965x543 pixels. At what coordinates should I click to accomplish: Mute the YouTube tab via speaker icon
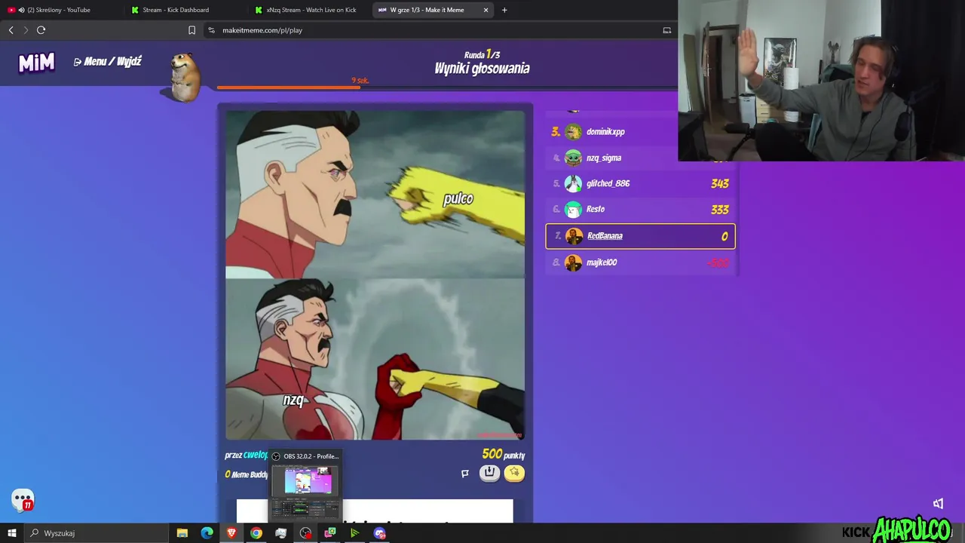tap(21, 10)
